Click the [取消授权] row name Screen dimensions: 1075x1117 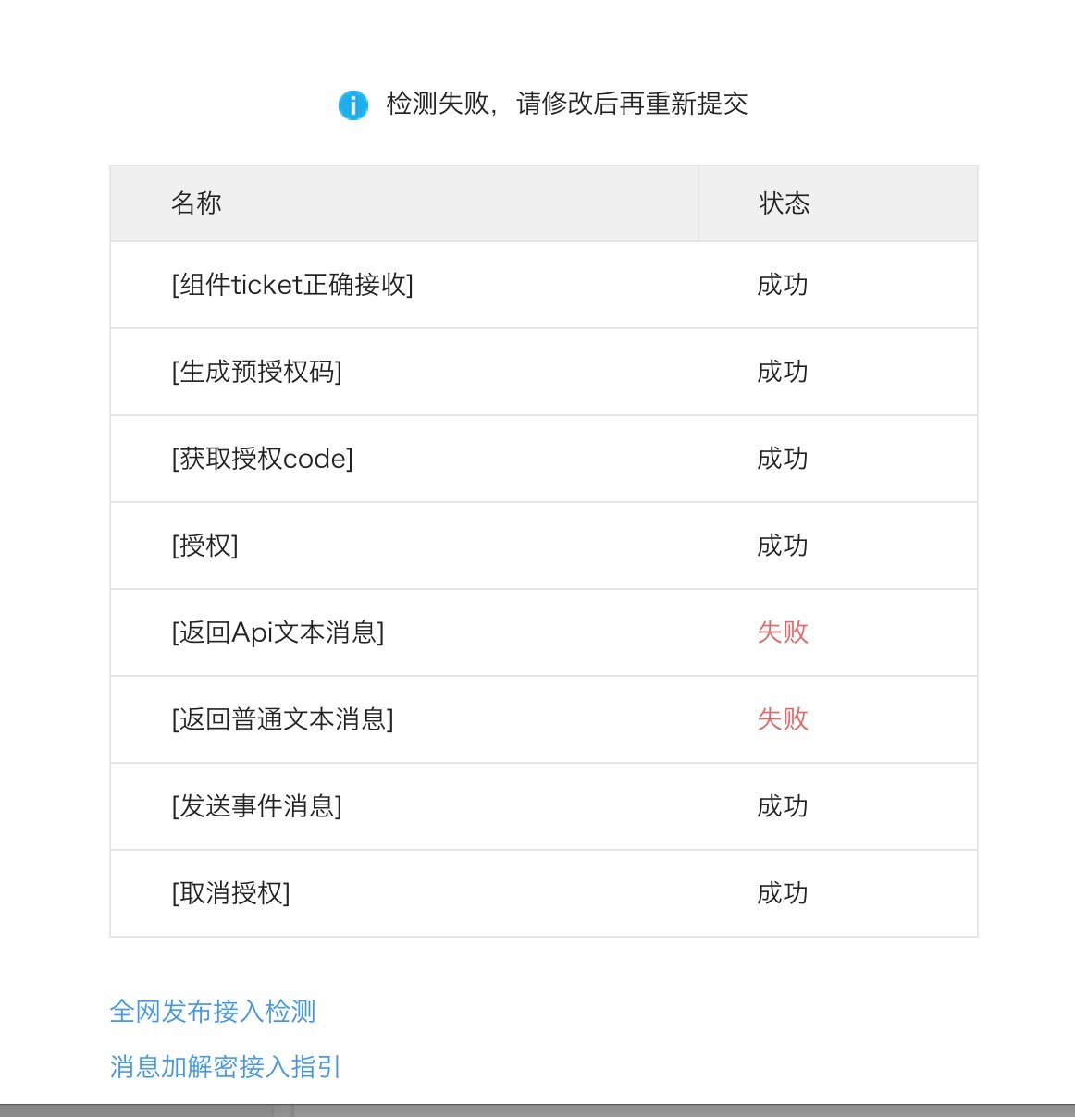[x=230, y=893]
